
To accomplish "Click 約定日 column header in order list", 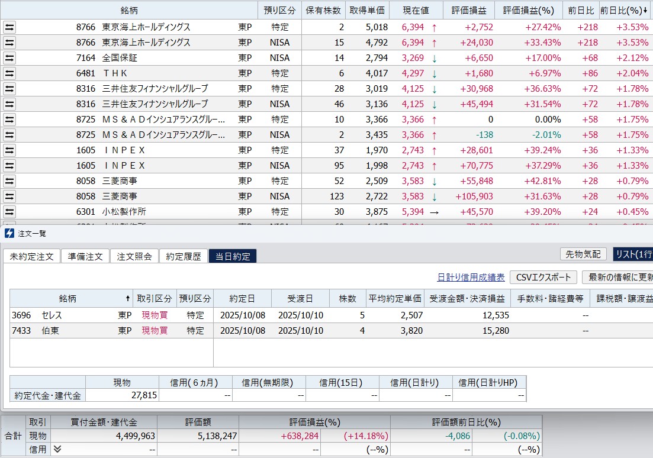I will point(242,299).
